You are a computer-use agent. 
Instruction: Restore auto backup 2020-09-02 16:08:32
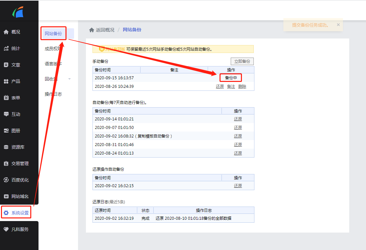pos(238,136)
